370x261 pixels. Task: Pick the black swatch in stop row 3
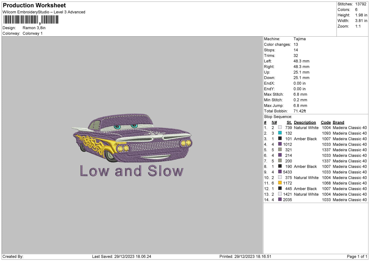coord(280,139)
